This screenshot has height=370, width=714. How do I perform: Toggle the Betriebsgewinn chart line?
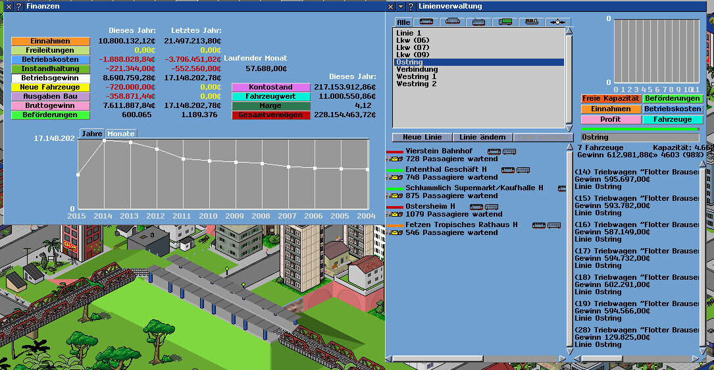pos(50,78)
